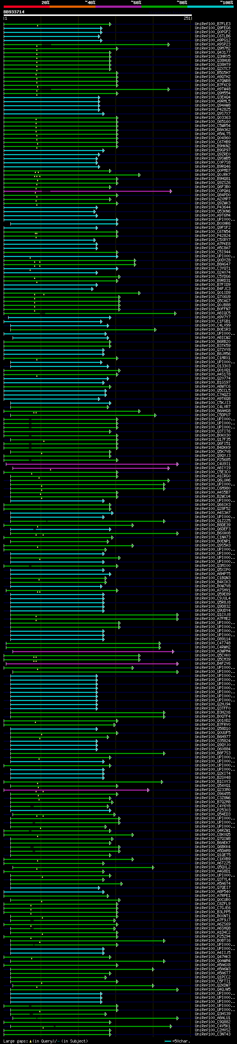This screenshot has width=237, height=1044.
Task: Click label UniRef100_B2WCU4
Action: click(213, 497)
